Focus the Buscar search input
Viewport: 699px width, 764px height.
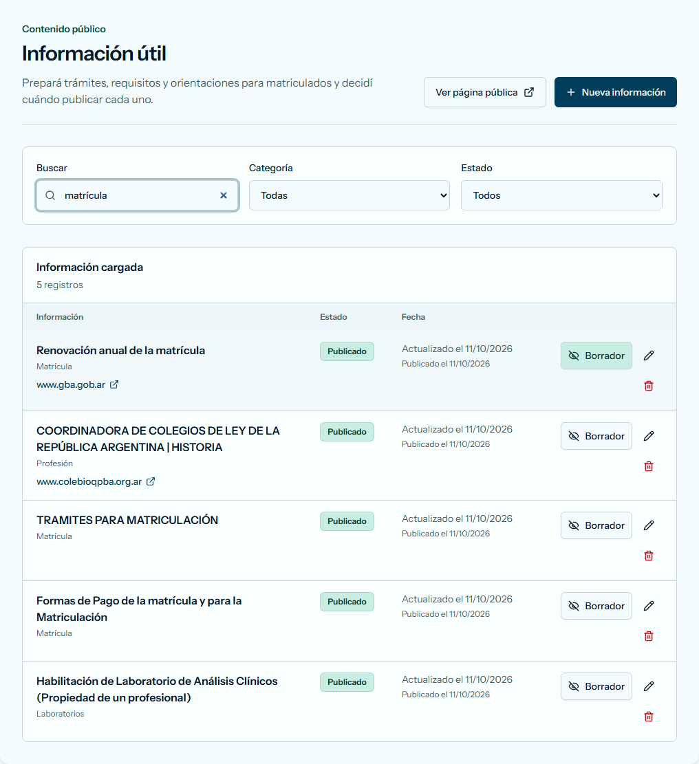click(x=137, y=195)
